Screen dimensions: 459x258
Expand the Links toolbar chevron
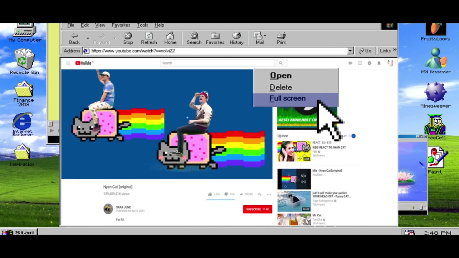(x=394, y=51)
